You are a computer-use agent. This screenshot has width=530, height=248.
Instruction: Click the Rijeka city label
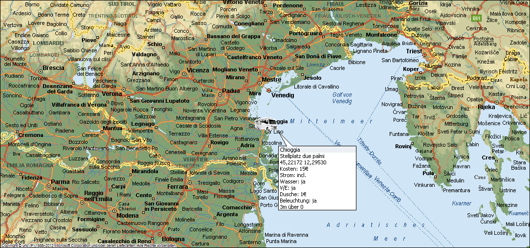point(486,107)
